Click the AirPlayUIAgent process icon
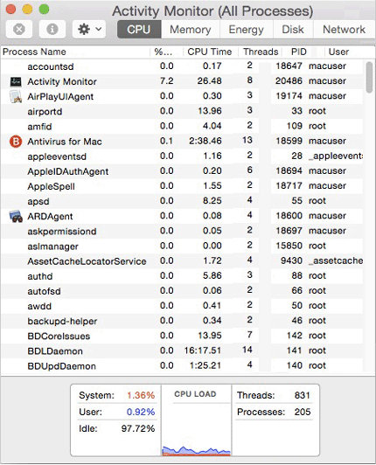Image resolution: width=376 pixels, height=465 pixels. coord(16,96)
